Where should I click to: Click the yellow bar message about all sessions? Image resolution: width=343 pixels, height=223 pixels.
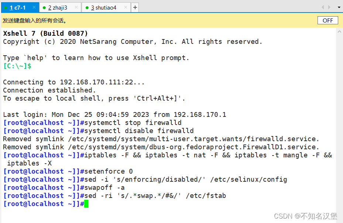34,21
